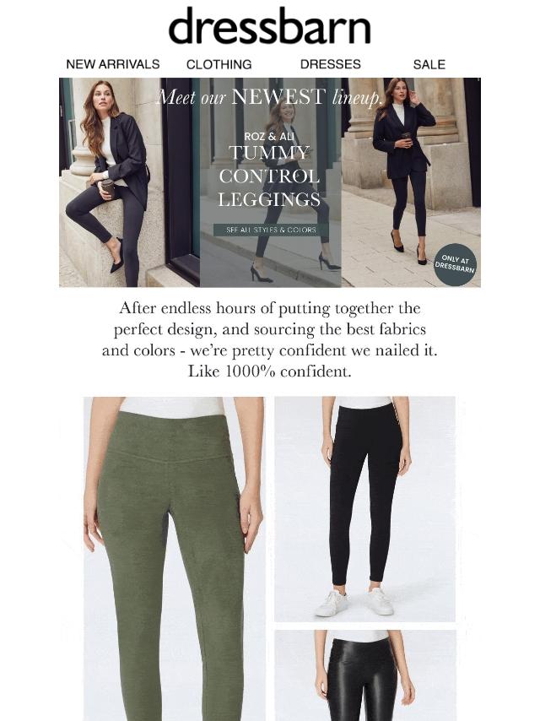Click the walking model photo on right
The image size is (540, 721).
411,182
